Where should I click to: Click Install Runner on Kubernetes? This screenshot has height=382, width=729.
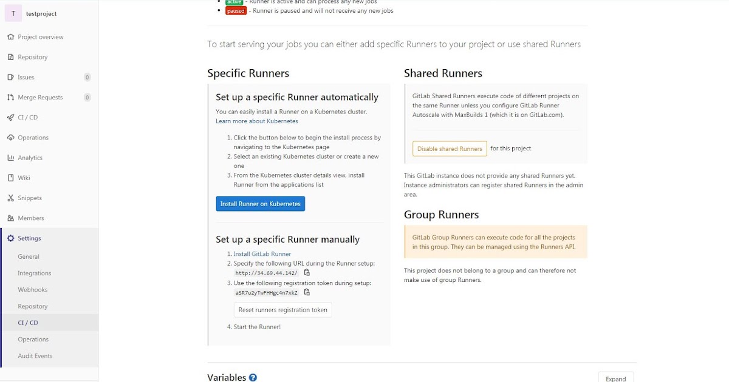(x=260, y=204)
